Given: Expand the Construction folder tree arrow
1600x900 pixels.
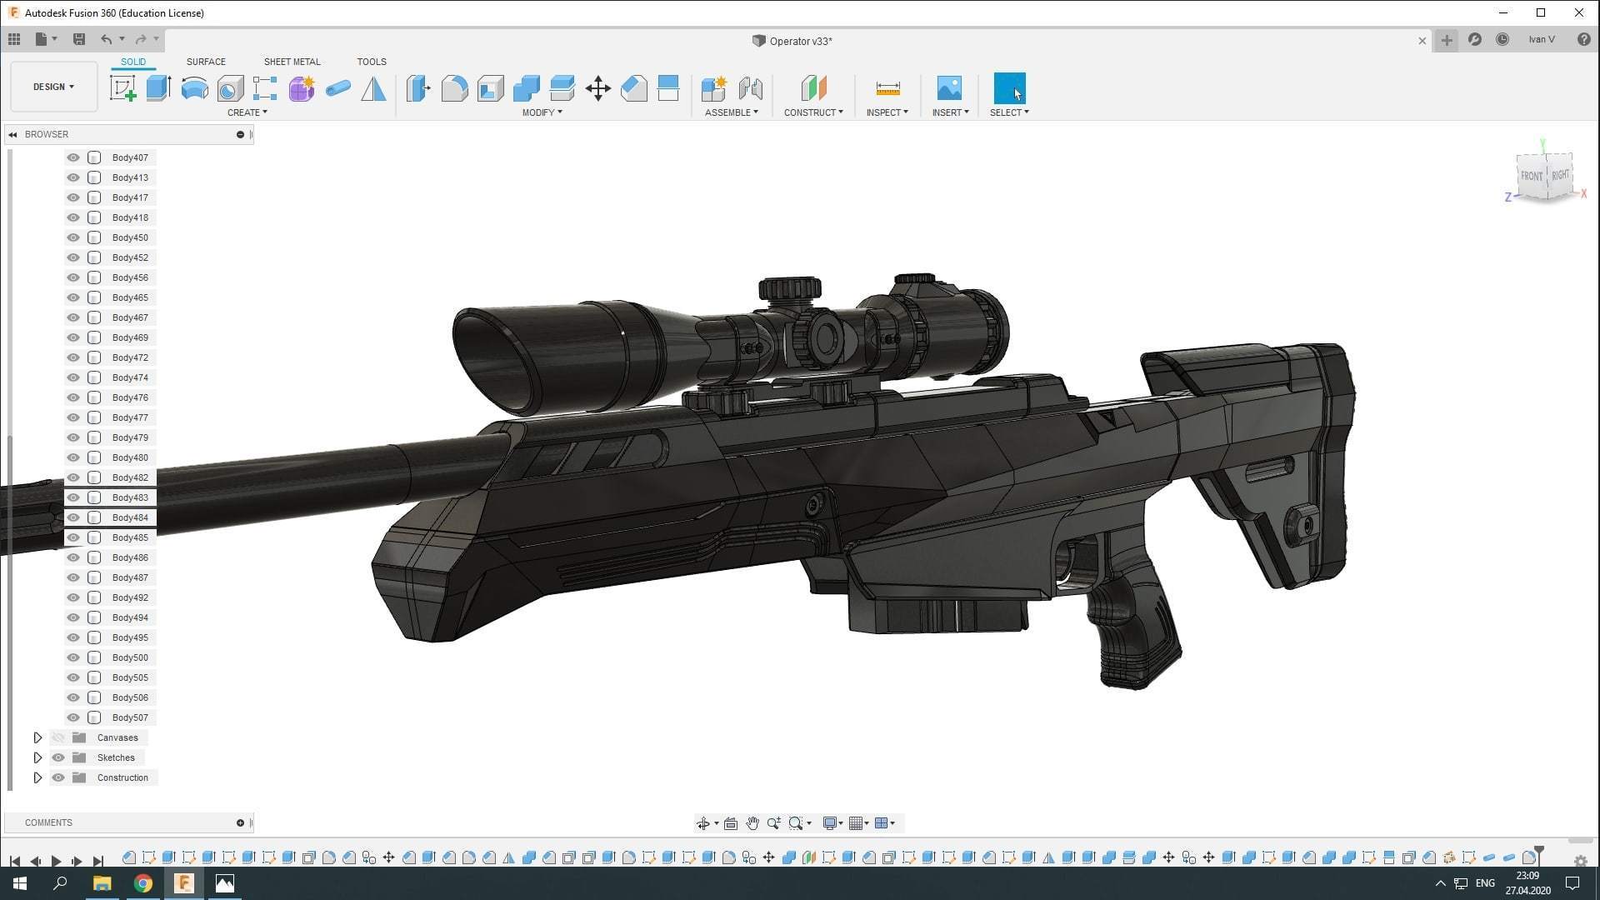Looking at the screenshot, I should pos(37,777).
